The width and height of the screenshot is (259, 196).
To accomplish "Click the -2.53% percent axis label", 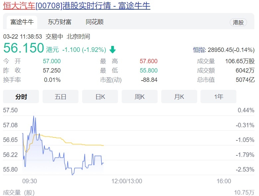I will point(245,169).
